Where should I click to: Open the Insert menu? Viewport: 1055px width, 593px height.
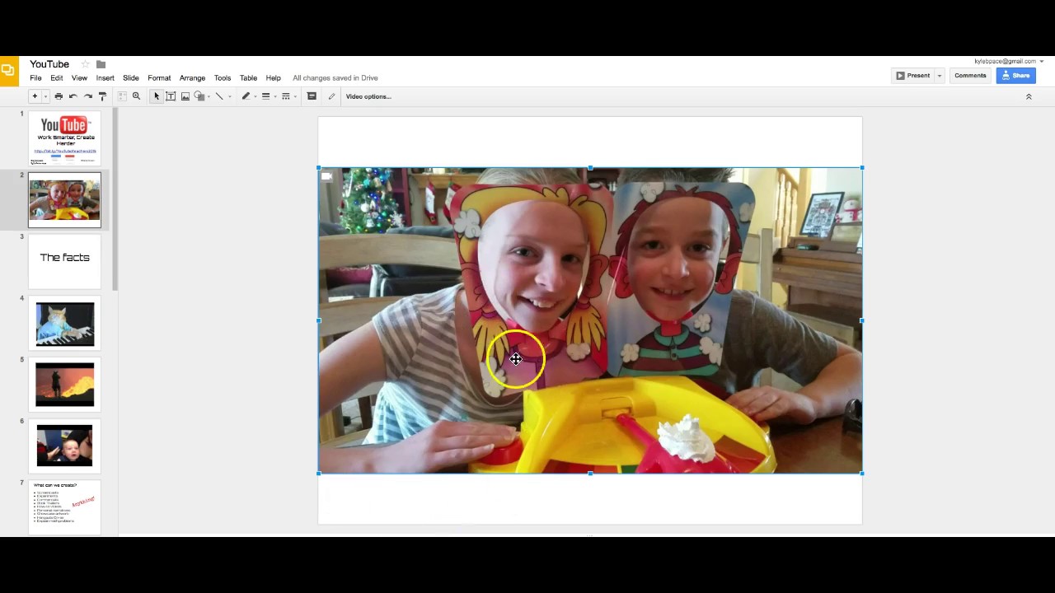tap(105, 78)
